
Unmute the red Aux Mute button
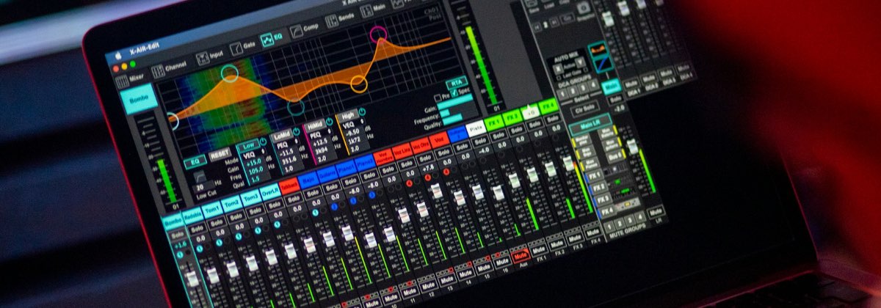521,256
